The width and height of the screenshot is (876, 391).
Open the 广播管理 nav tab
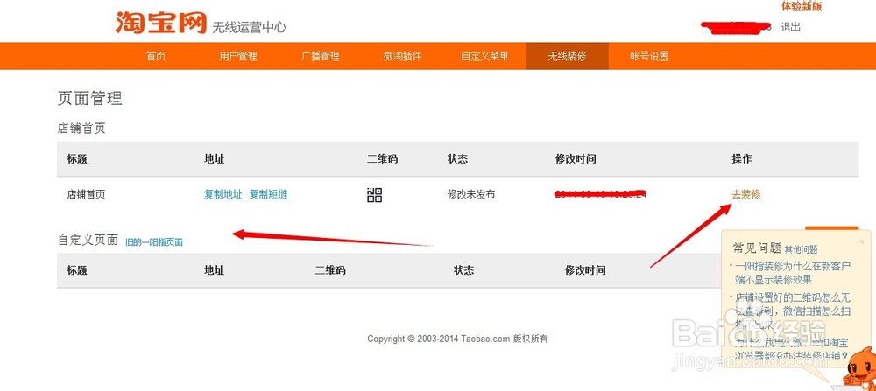[320, 56]
